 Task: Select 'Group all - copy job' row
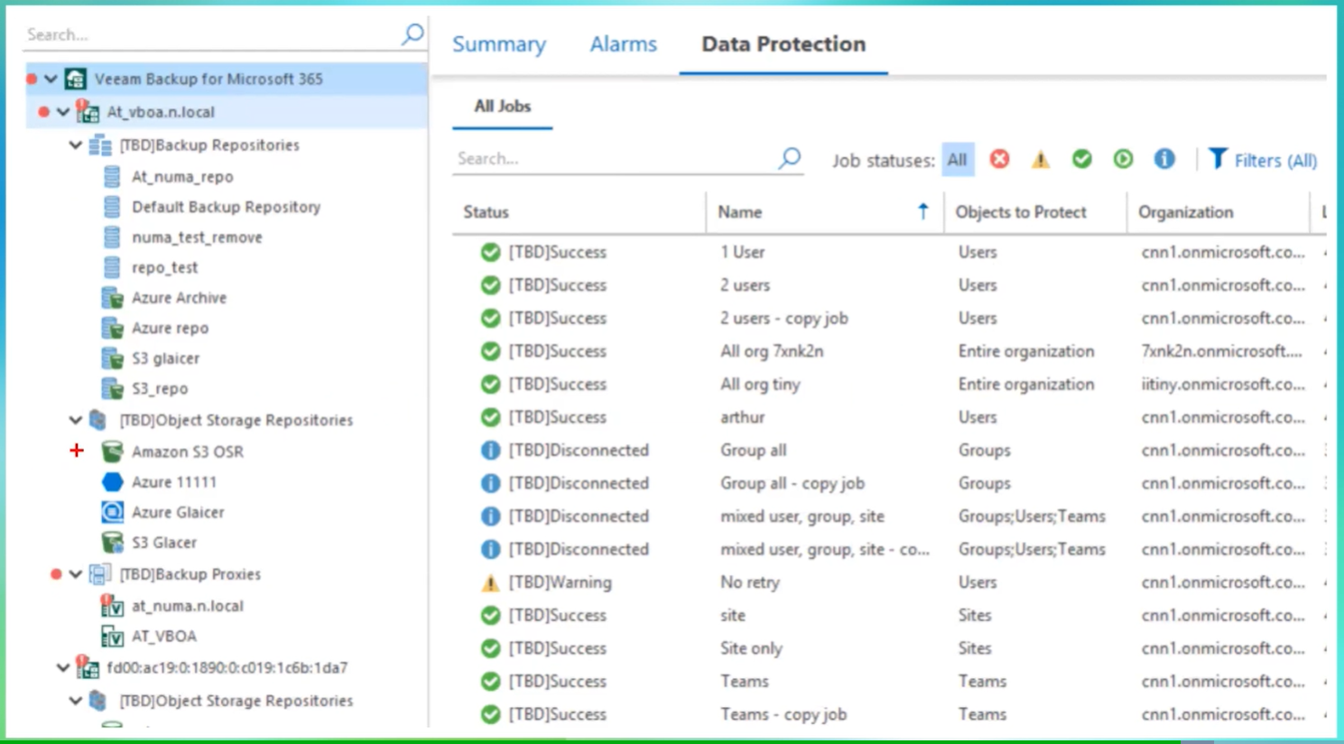889,483
